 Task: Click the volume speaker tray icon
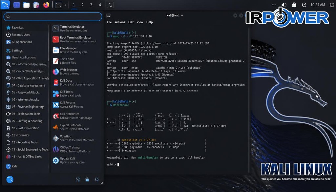(x=284, y=5)
